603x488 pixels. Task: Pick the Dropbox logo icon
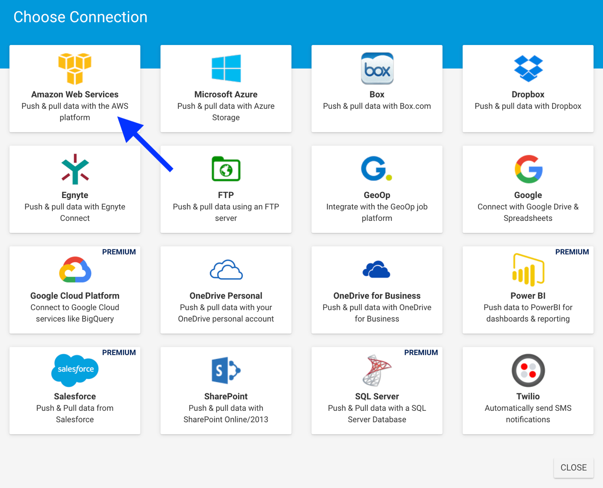tap(528, 69)
